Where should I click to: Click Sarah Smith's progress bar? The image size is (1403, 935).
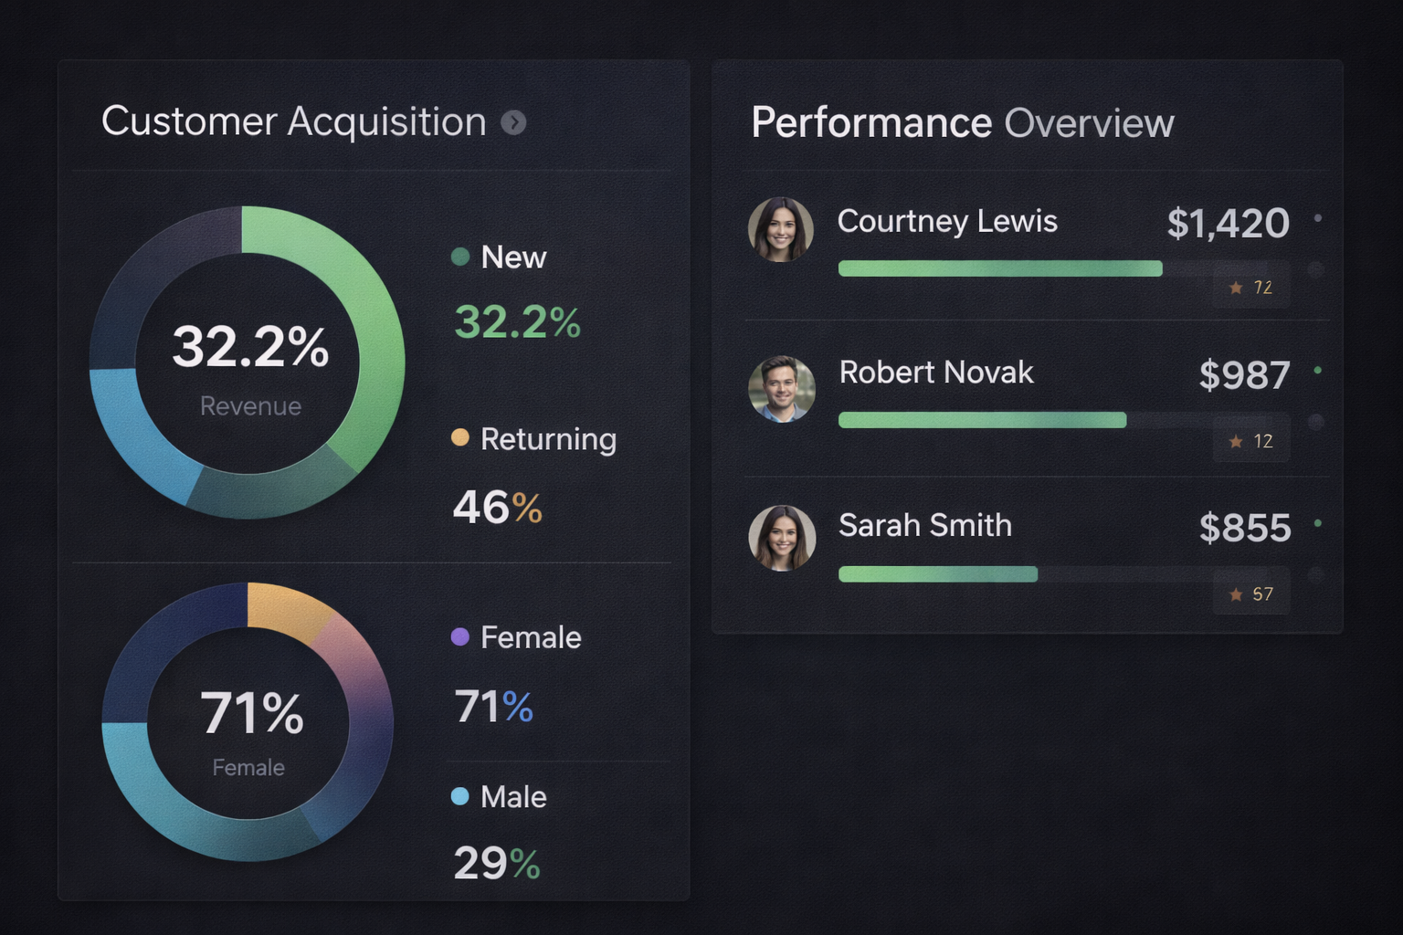[938, 574]
